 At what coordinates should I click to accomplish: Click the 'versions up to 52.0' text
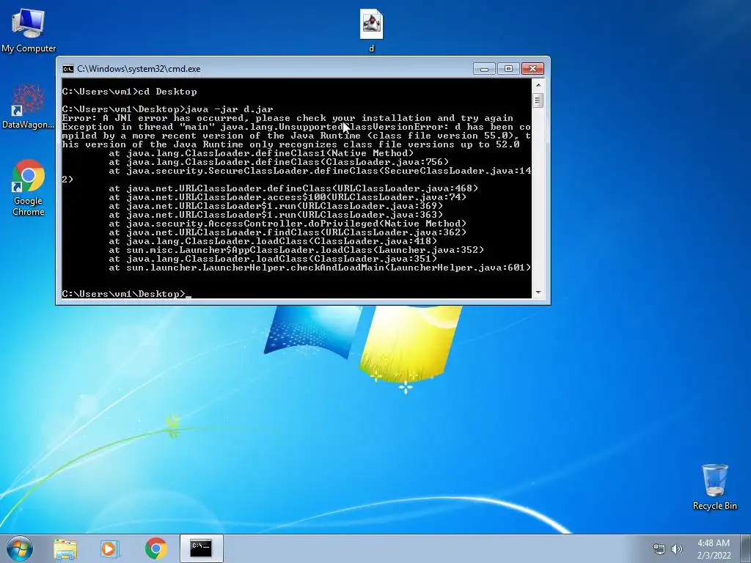pos(462,144)
